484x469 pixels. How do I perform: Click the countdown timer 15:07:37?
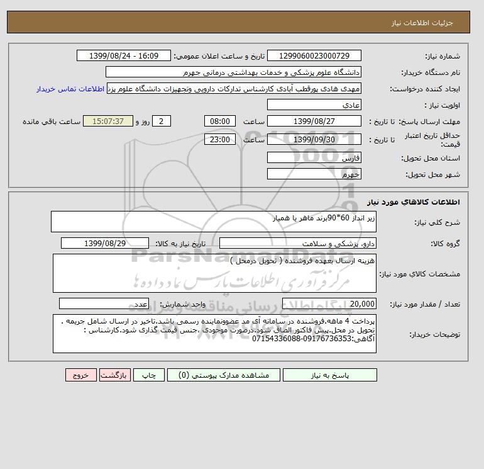coord(108,121)
